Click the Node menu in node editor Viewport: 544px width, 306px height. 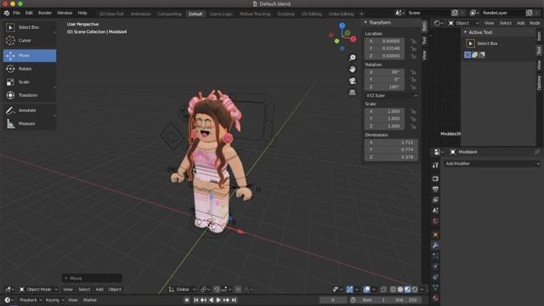coord(535,23)
